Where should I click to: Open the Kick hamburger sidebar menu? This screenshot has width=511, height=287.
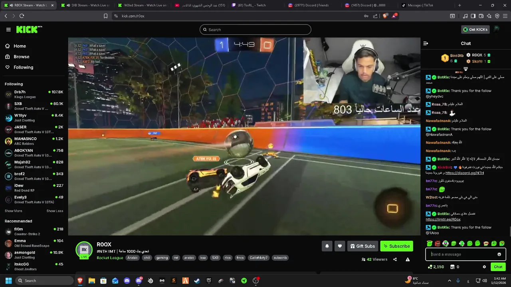click(x=8, y=29)
